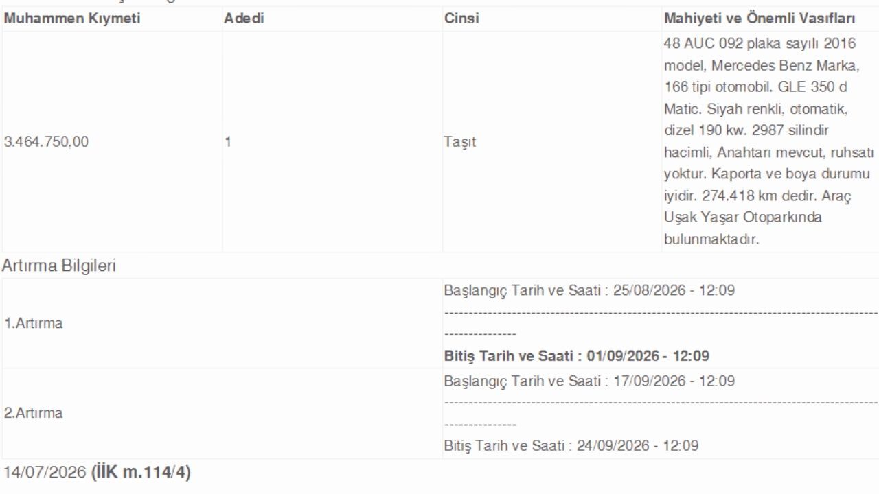Select the Taşıt cell
Image resolution: width=879 pixels, height=494 pixels.
pos(460,142)
